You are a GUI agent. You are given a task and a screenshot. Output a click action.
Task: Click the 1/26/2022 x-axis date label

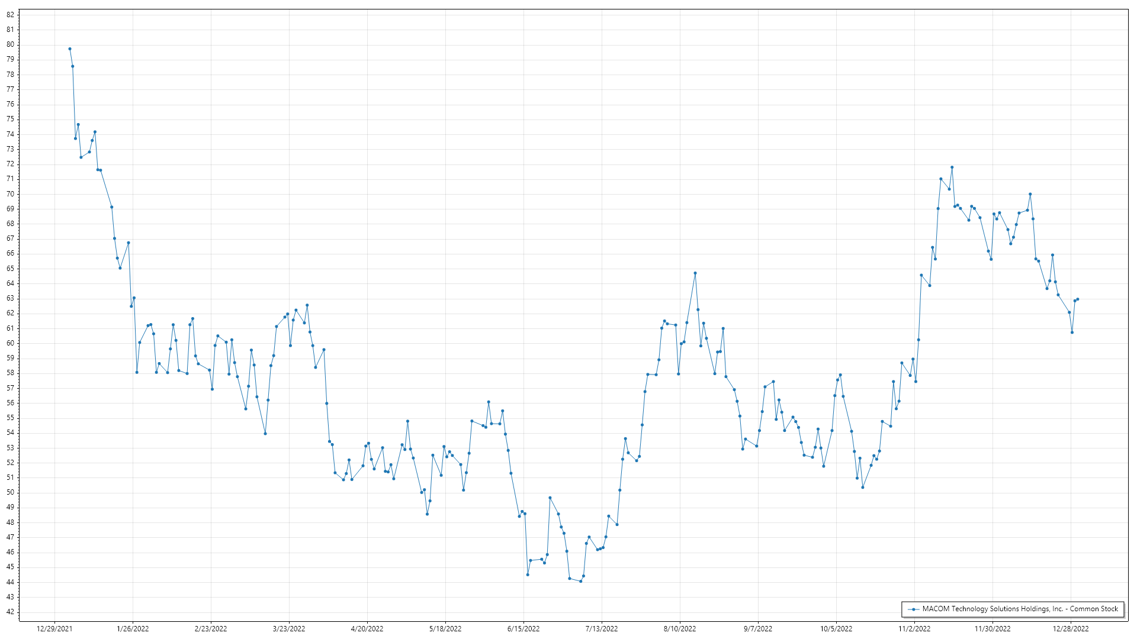coord(133,629)
